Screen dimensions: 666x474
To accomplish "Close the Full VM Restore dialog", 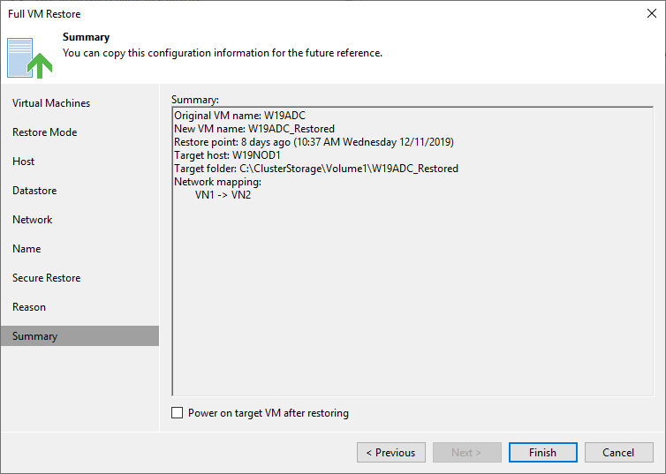I will [652, 13].
